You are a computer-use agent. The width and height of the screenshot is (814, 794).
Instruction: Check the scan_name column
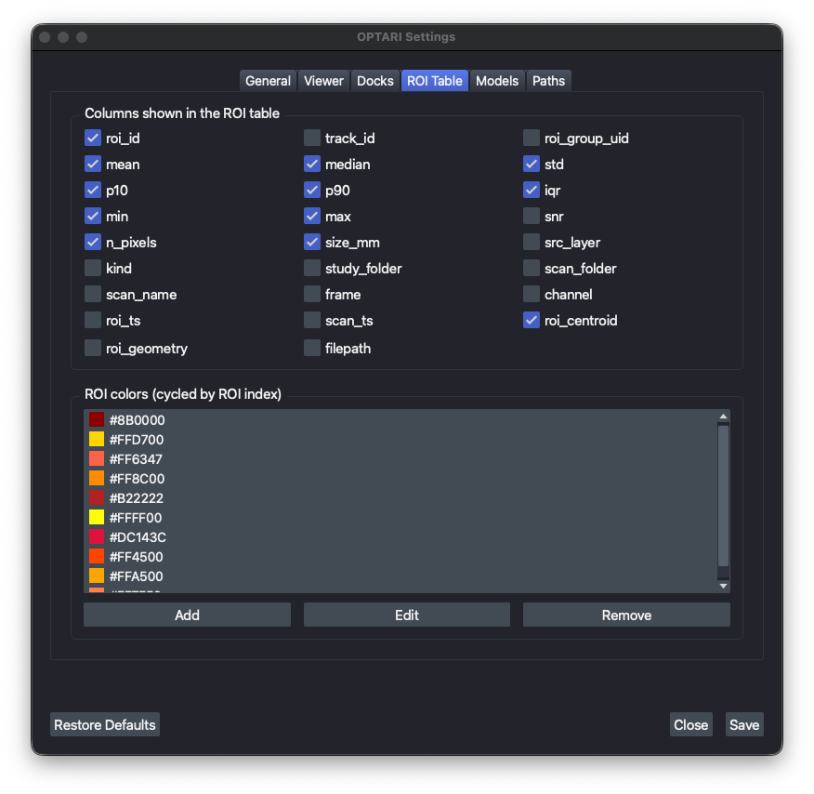(x=93, y=295)
